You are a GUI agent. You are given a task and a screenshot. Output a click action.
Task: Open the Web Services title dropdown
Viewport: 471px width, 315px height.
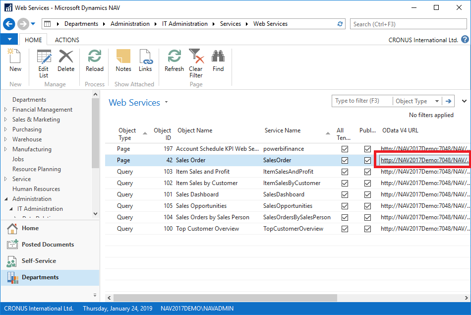pos(167,102)
